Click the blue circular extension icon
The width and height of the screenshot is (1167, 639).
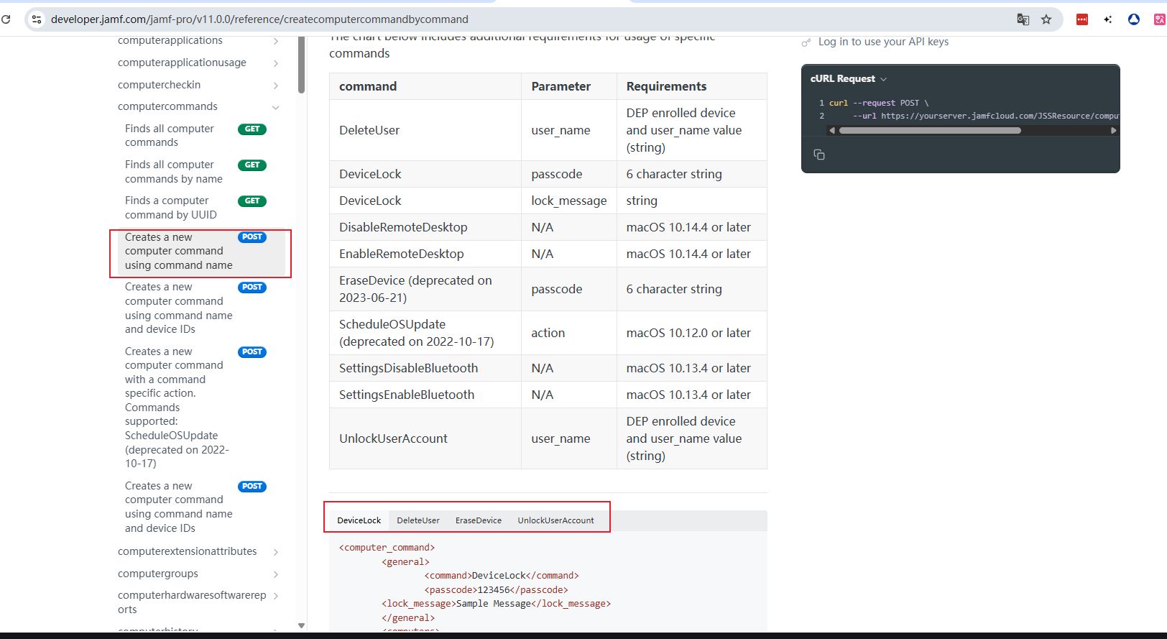(1133, 19)
